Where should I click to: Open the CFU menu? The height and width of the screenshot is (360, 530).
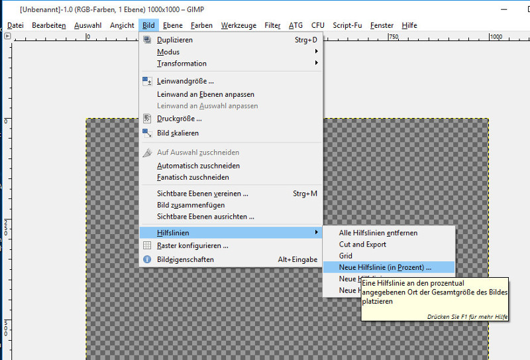pos(318,25)
